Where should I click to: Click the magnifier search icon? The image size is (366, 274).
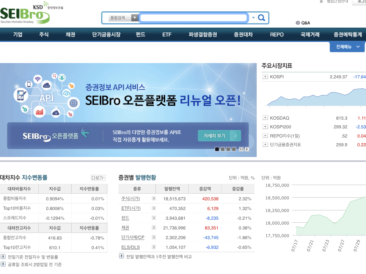[262, 18]
